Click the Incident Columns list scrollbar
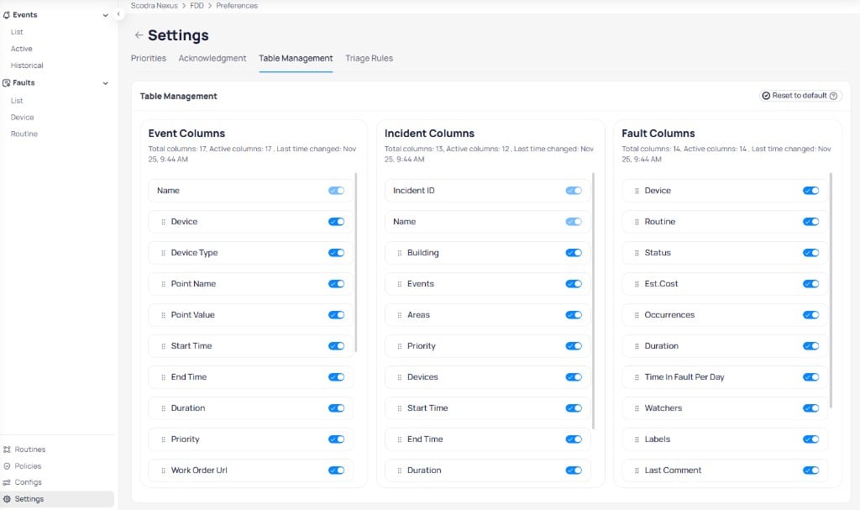The height and width of the screenshot is (510, 860). [x=594, y=301]
